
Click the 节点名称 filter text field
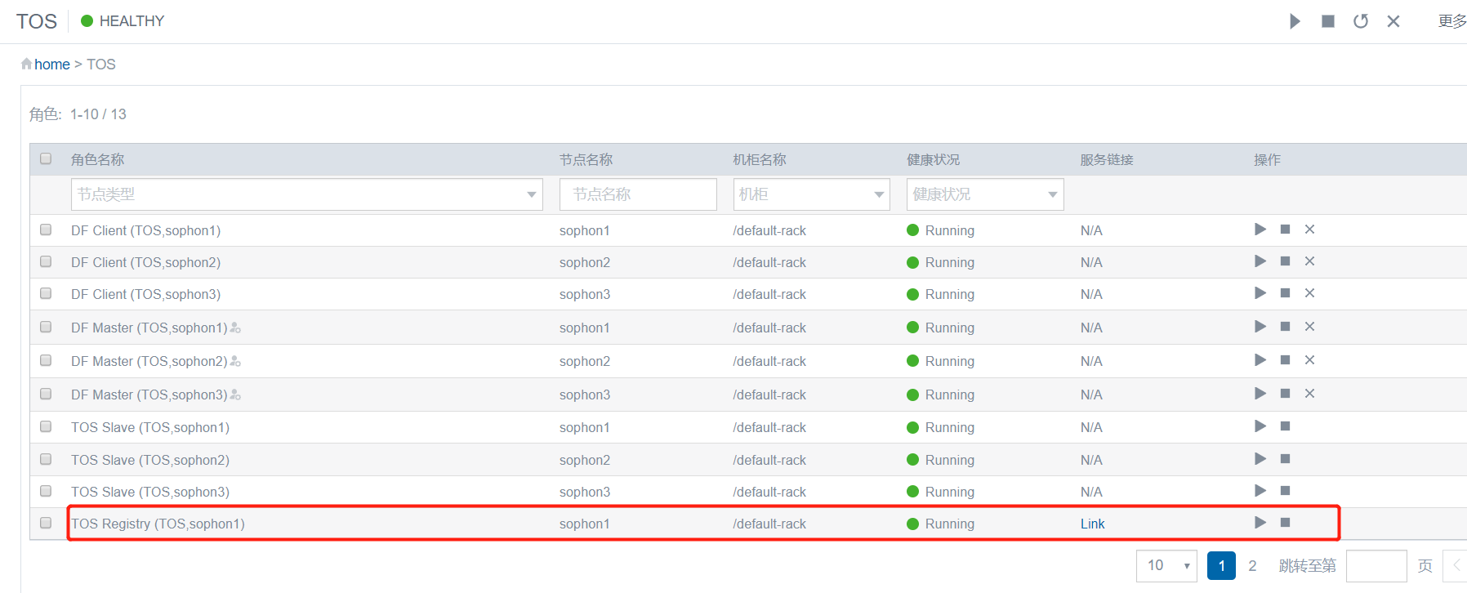click(x=638, y=194)
